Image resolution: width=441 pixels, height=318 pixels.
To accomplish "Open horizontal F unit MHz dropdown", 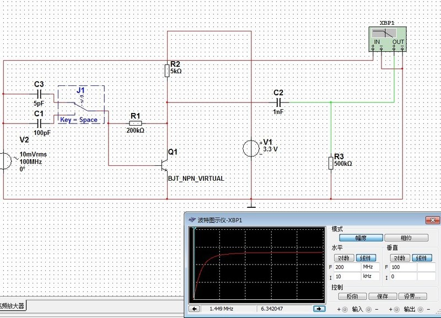I will tap(372, 267).
